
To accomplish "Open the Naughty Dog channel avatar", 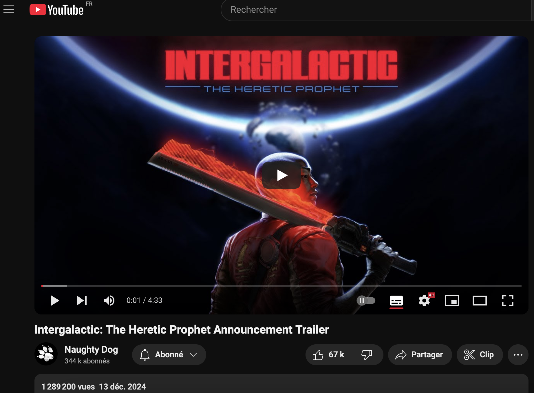I will click(46, 354).
